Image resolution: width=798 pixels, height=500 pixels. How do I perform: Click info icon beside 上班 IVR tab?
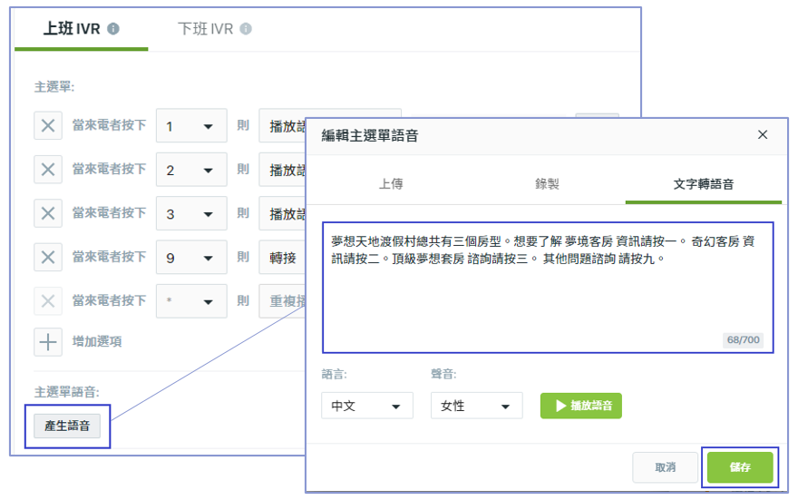[113, 29]
